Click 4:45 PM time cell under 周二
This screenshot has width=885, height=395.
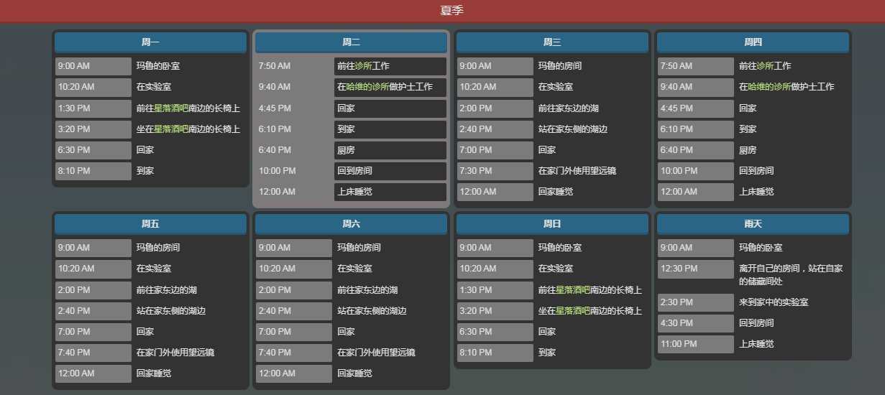(294, 108)
